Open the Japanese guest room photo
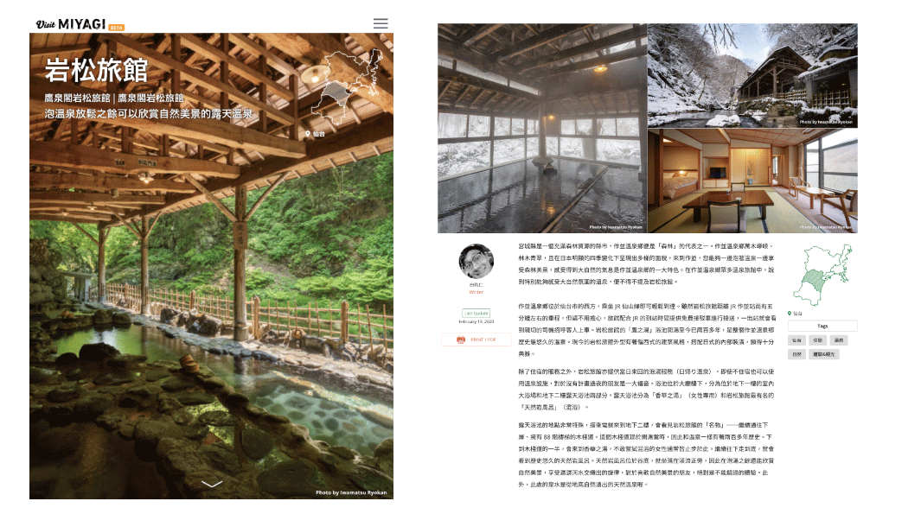921x514 pixels. click(752, 181)
